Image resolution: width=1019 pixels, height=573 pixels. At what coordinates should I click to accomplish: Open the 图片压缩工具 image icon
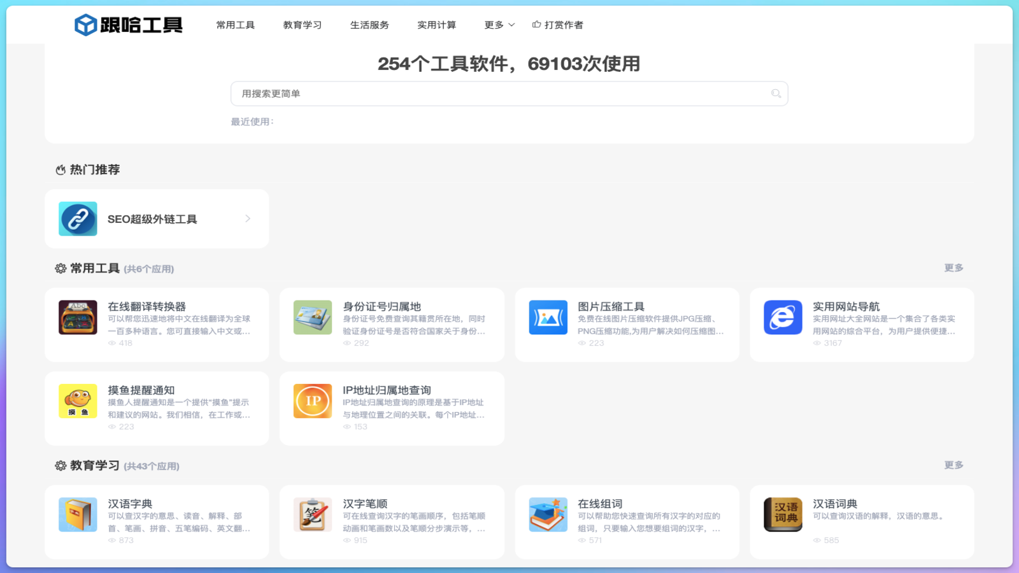pyautogui.click(x=548, y=316)
